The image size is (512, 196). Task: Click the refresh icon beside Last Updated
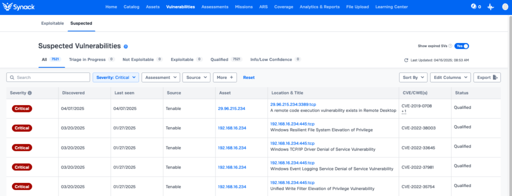coord(406,60)
